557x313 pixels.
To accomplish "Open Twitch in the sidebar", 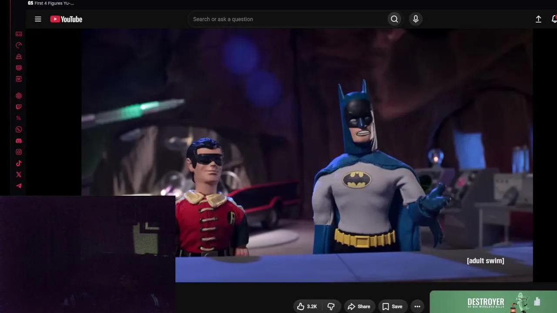I will 19,107.
